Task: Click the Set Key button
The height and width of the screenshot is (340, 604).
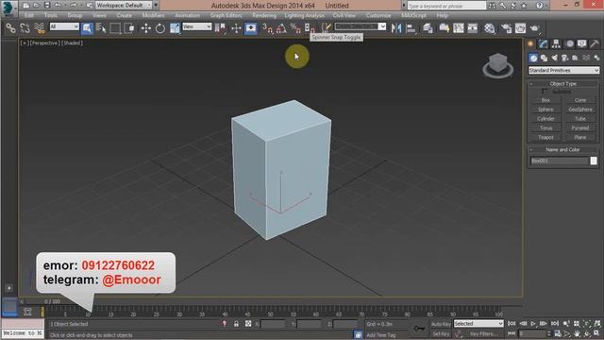Action: click(x=441, y=334)
